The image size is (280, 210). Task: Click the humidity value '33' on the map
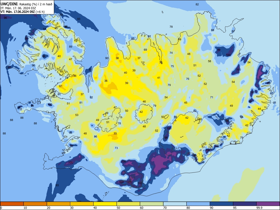tap(115, 133)
